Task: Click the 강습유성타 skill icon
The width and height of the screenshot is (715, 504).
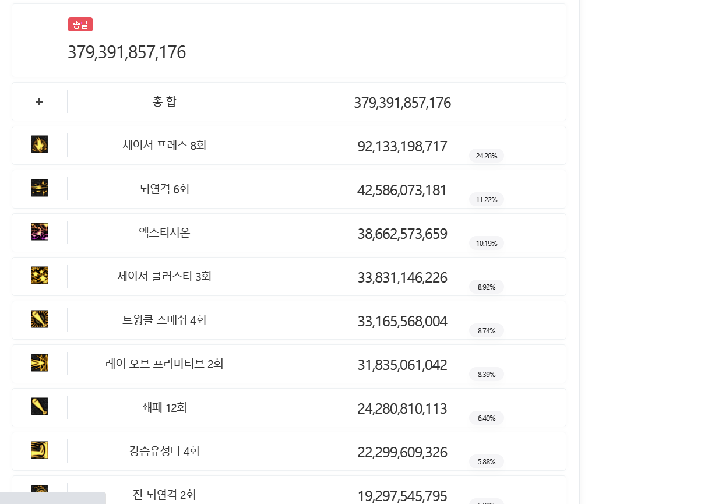Action: [x=40, y=450]
